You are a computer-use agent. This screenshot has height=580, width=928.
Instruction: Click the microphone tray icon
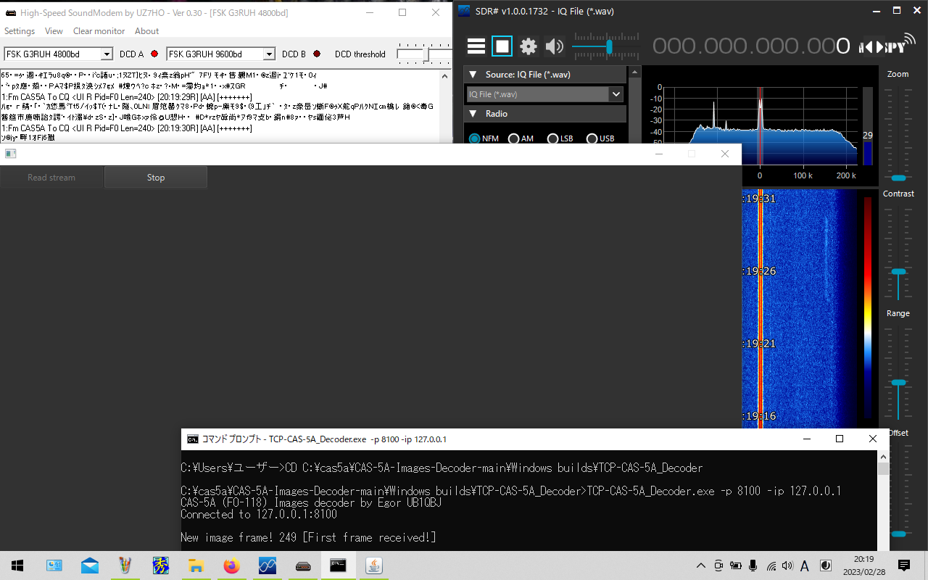tap(753, 565)
